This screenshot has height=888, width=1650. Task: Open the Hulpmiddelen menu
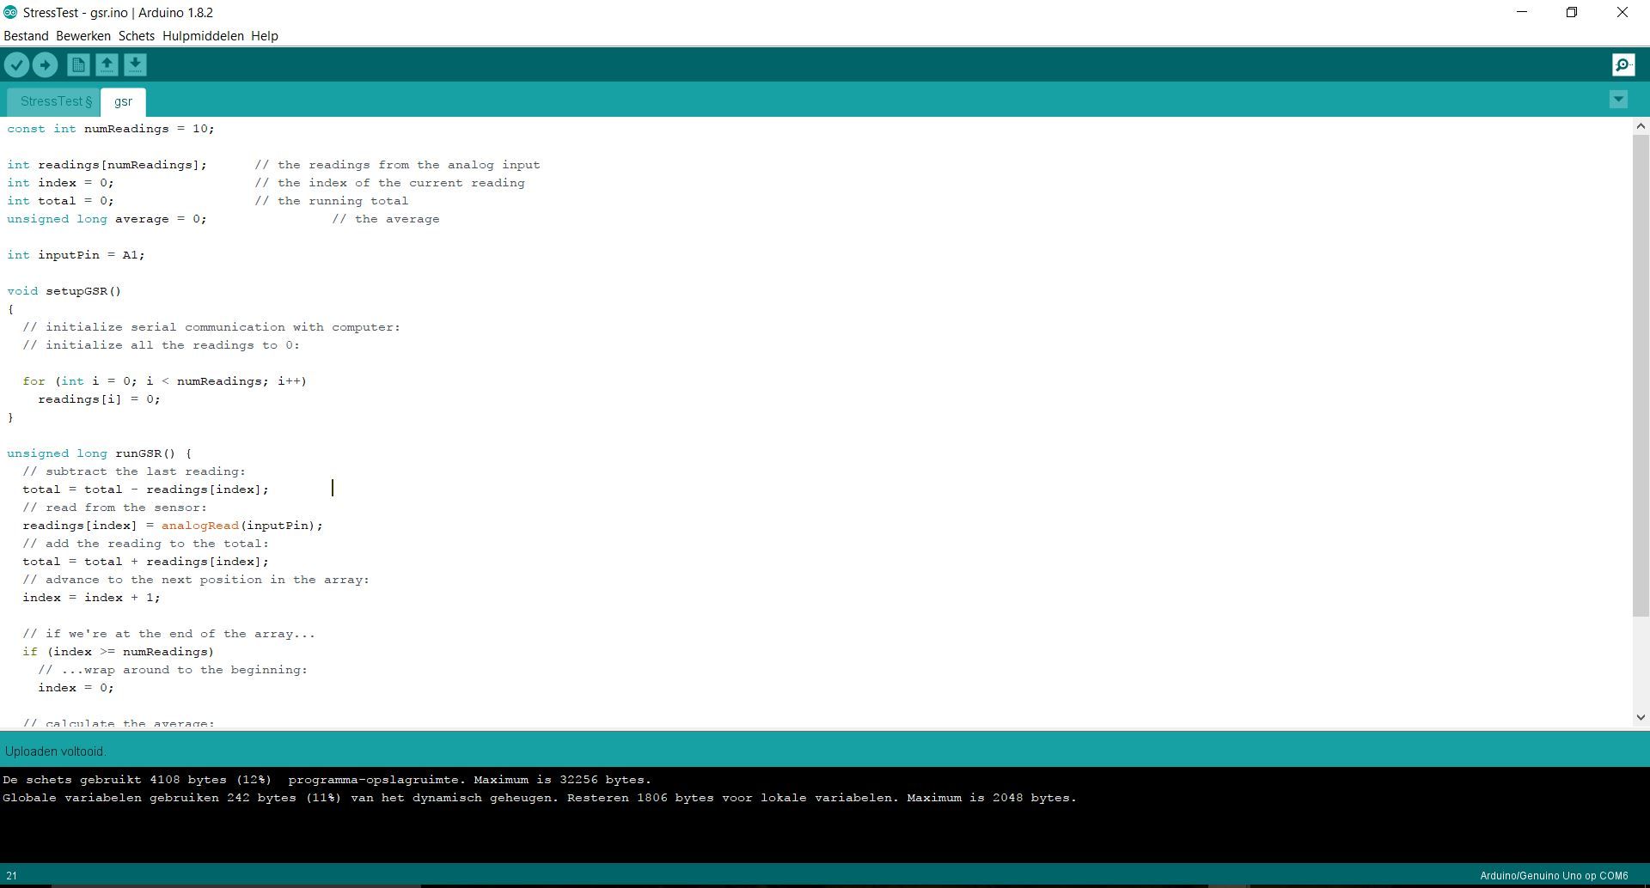(202, 35)
